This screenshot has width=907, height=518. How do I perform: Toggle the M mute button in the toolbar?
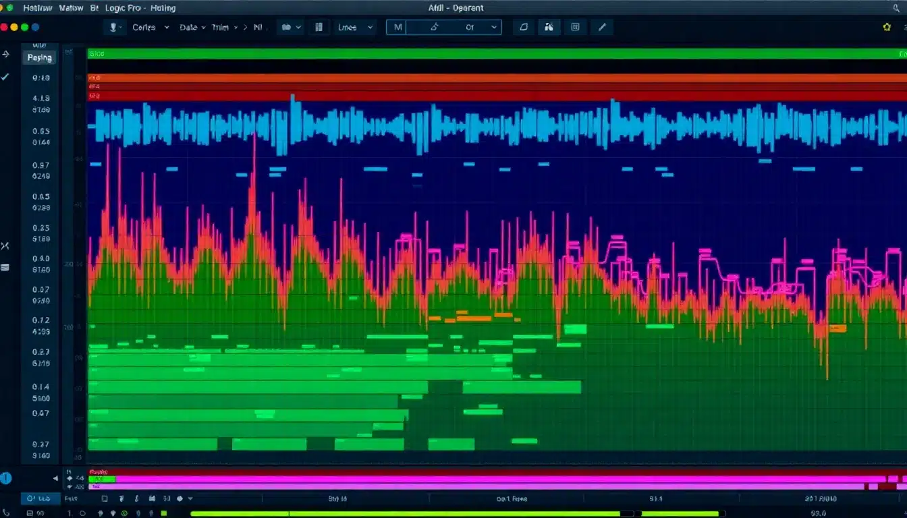pos(397,27)
